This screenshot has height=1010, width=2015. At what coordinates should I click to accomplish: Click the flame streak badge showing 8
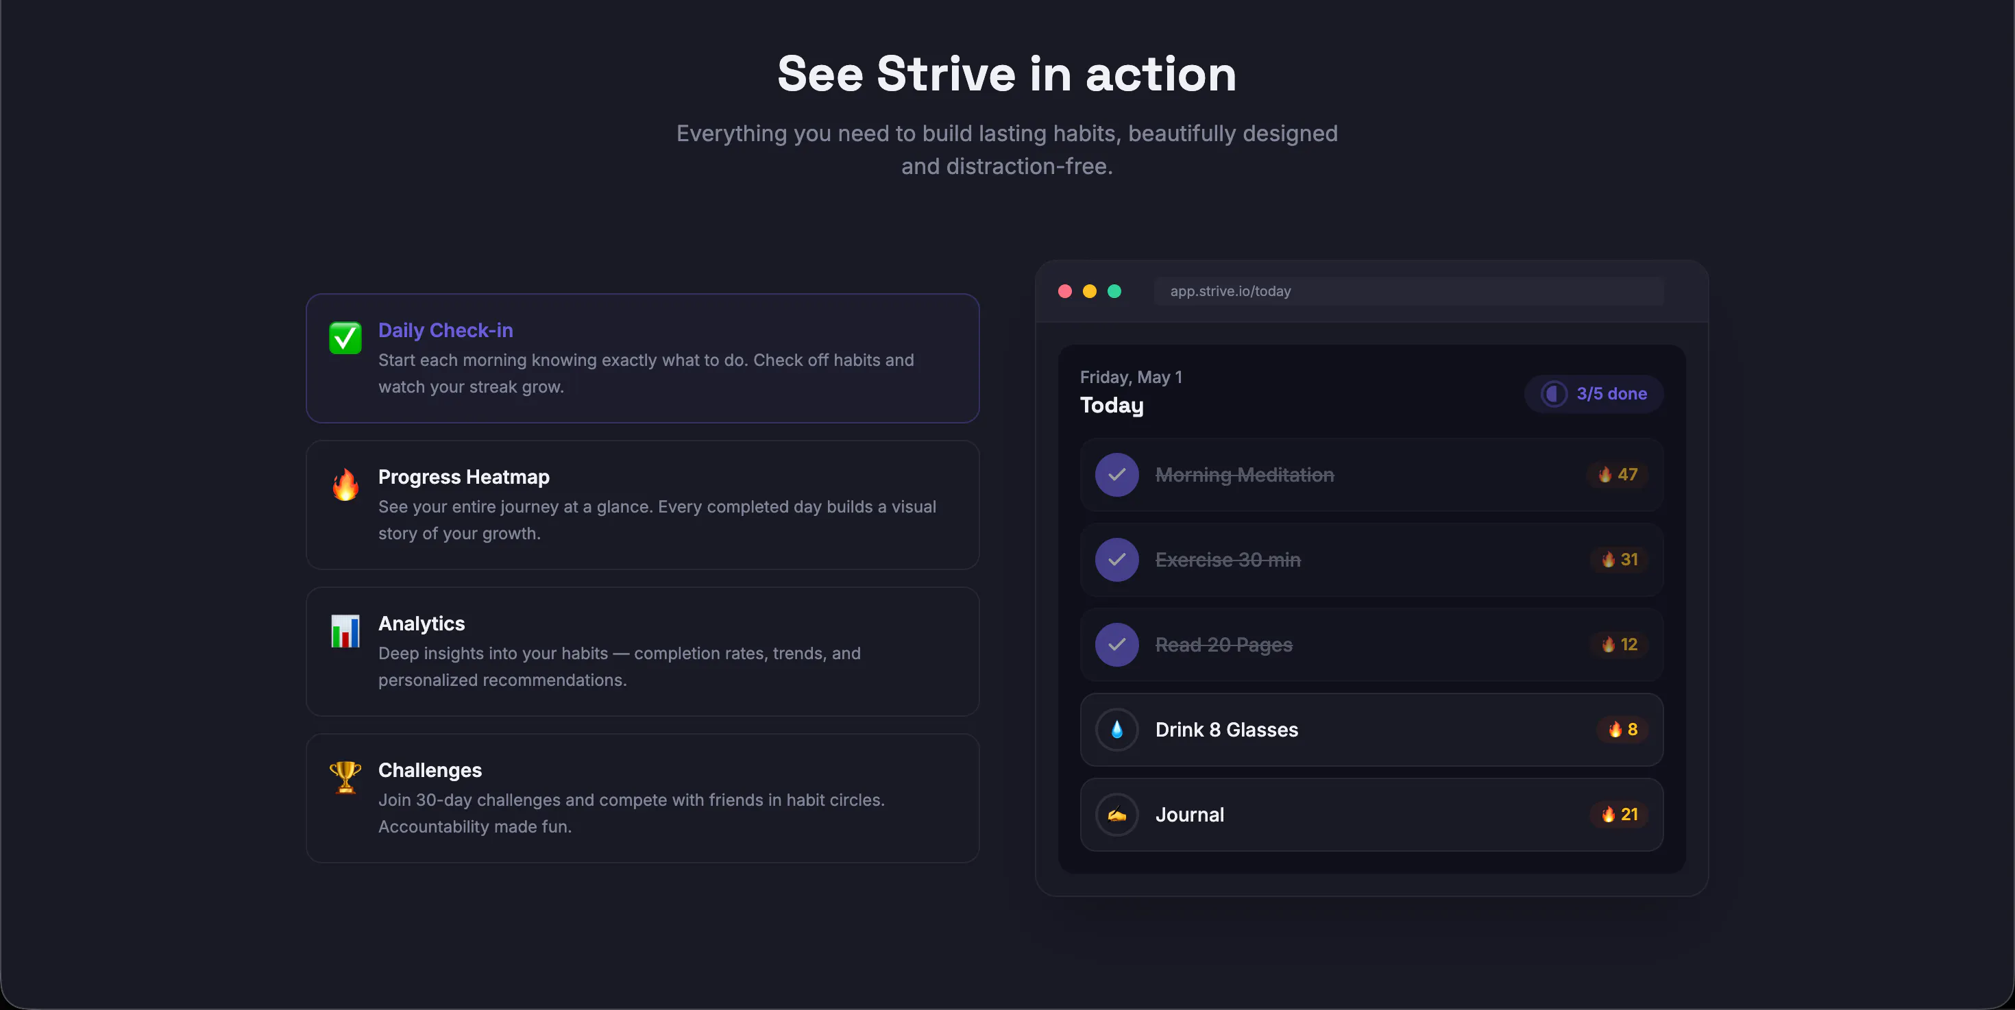[1623, 729]
